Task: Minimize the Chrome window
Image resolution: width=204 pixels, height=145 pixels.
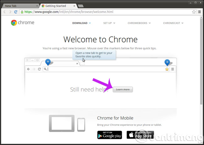Action: click(x=191, y=3)
